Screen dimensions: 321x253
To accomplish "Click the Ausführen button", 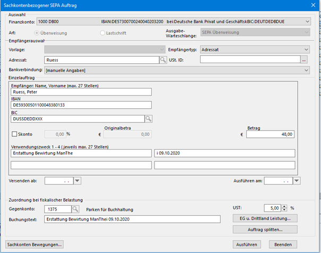I will (248, 245).
